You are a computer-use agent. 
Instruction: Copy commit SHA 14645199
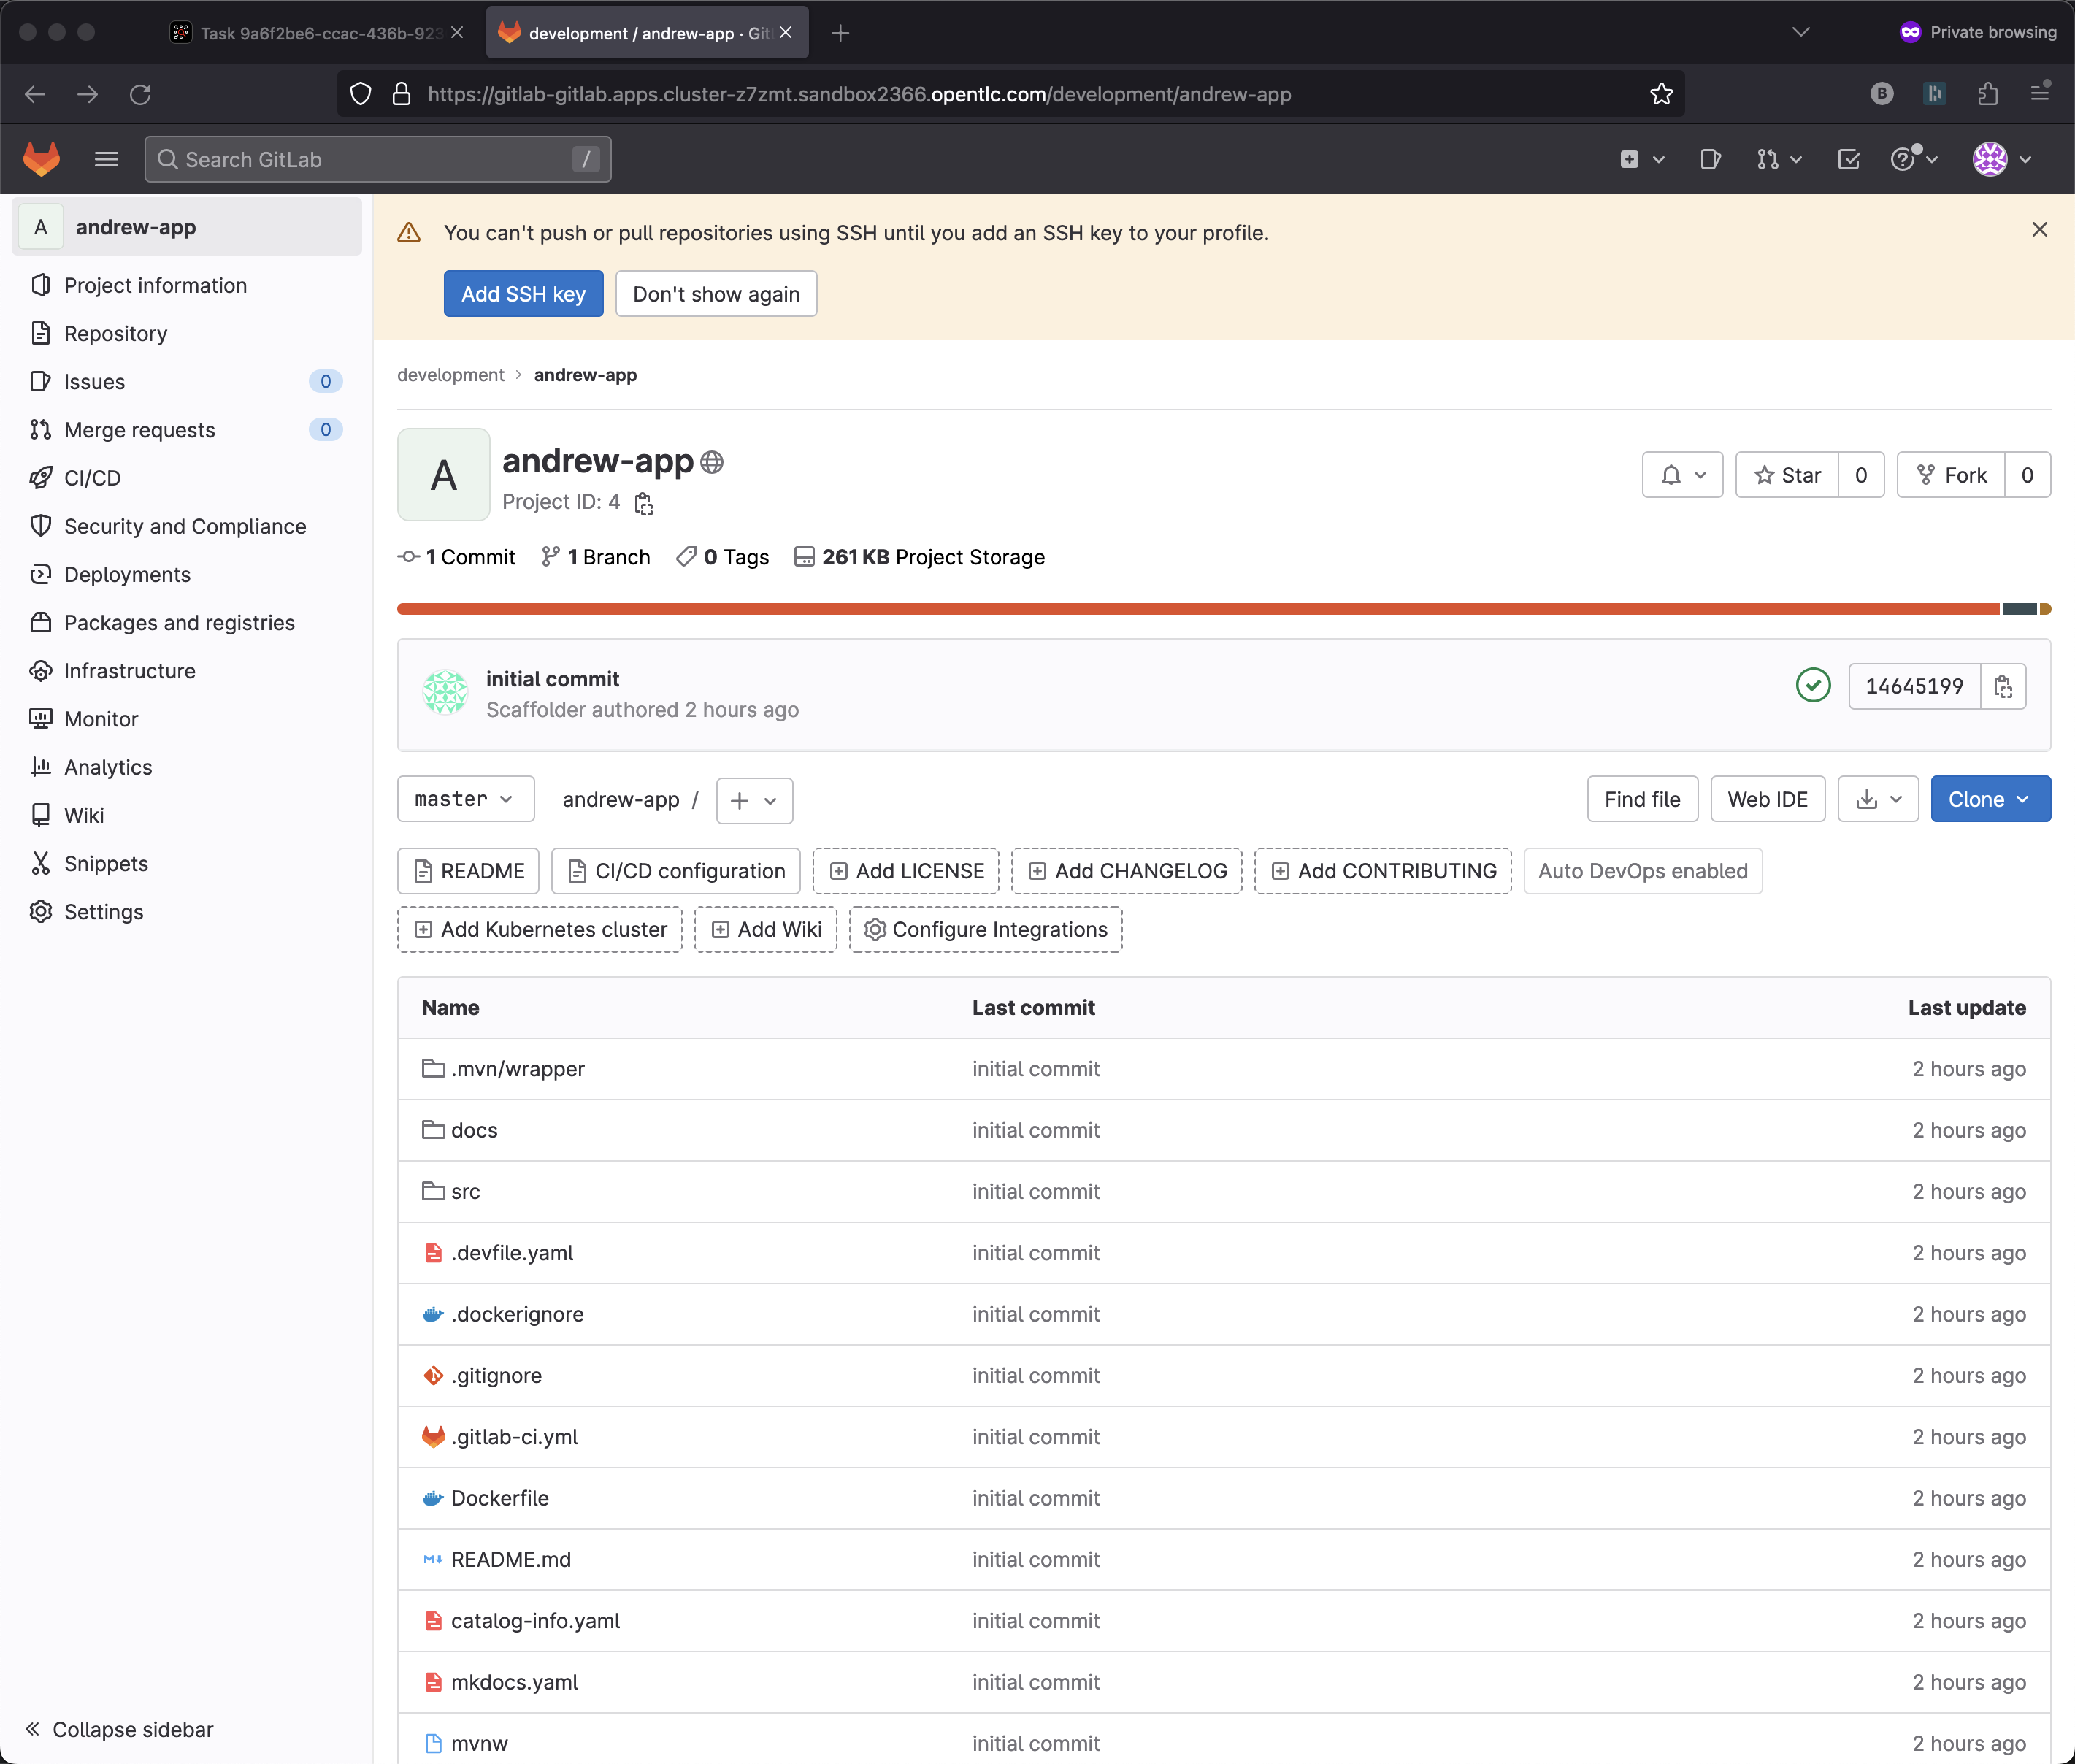coord(2003,686)
